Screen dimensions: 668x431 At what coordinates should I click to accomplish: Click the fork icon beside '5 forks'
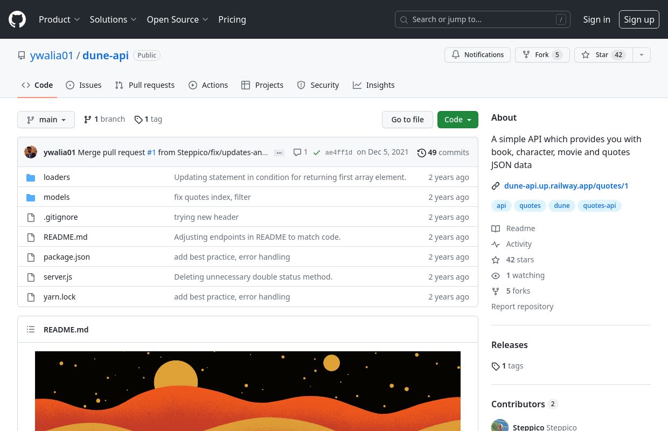pos(496,291)
